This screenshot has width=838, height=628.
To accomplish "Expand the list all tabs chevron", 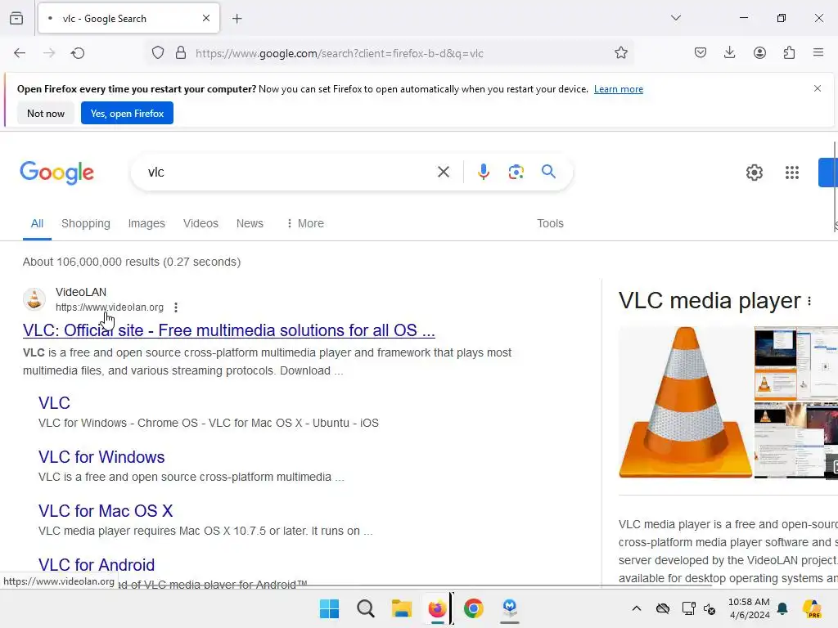I will tap(676, 18).
